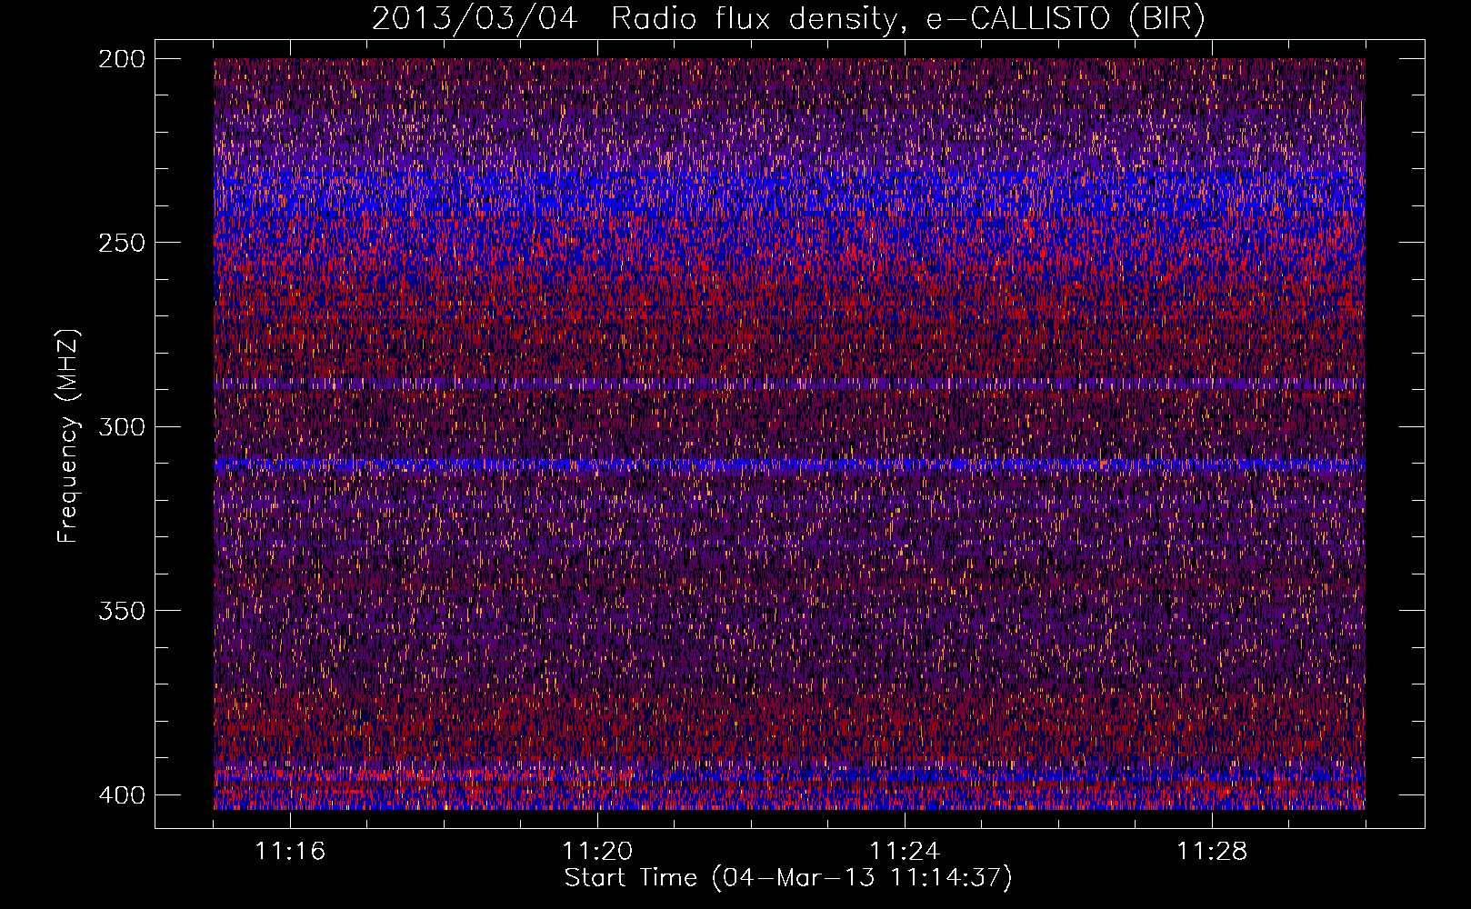Click the purple horizontal line near 289 MHz
Image resolution: width=1471 pixels, height=909 pixels.
(x=789, y=385)
